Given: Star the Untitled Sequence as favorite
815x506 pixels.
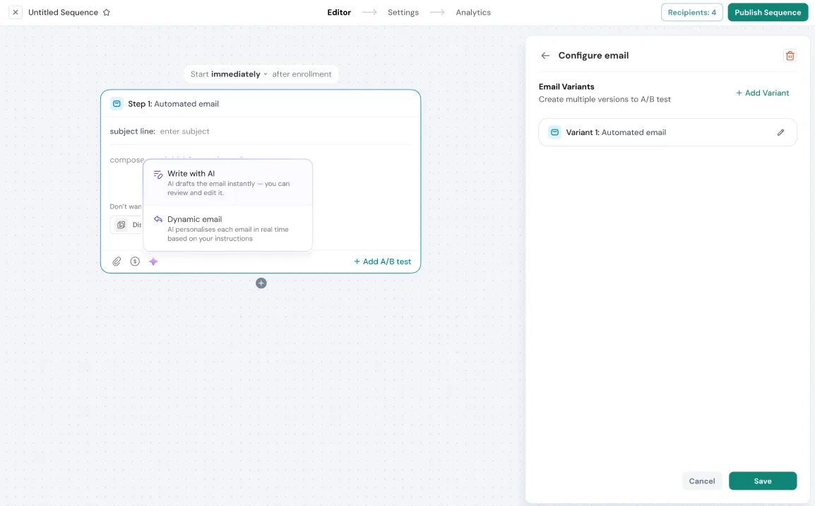Looking at the screenshot, I should 107,12.
